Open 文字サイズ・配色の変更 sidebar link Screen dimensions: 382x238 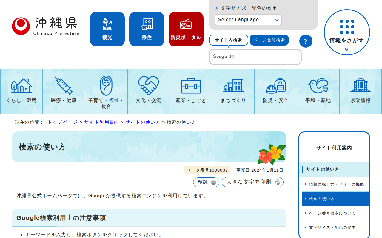[332, 228]
